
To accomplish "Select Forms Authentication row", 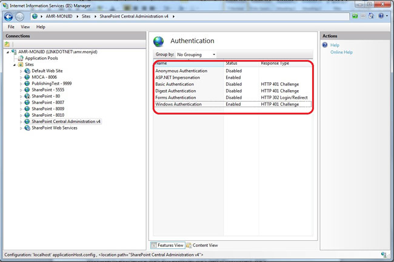I will pos(233,97).
